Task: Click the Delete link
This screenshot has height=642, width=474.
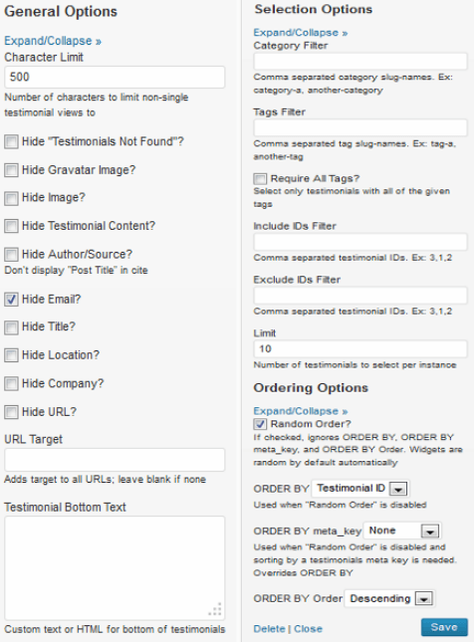Action: [x=269, y=629]
